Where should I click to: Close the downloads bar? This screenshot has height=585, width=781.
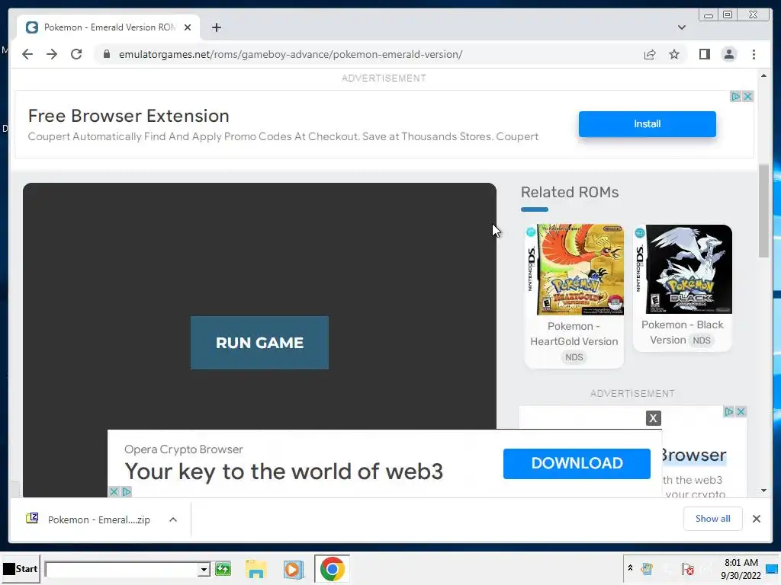(x=756, y=519)
